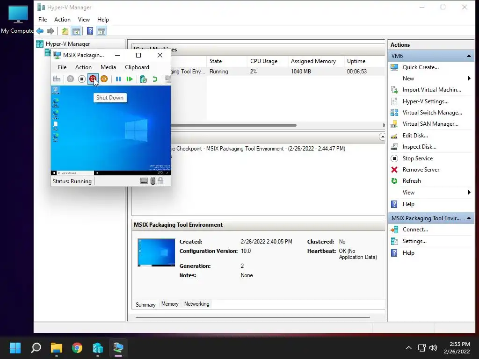The height and width of the screenshot is (359, 479).
Task: Open File menu in Hyper-V Manager
Action: (x=43, y=20)
